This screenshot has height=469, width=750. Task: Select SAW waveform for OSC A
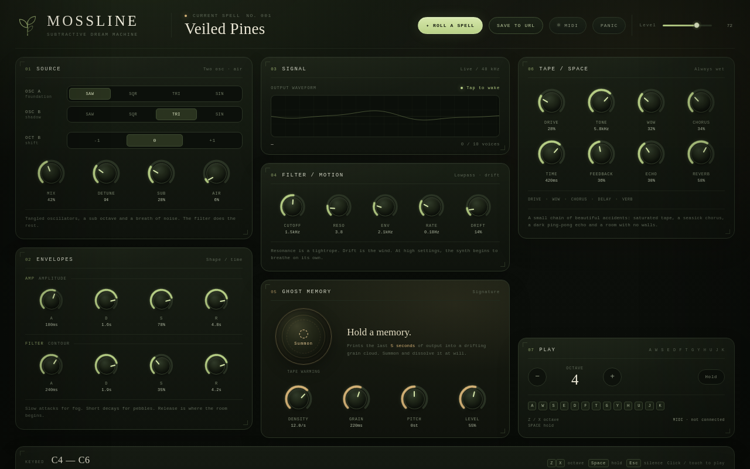(x=90, y=94)
